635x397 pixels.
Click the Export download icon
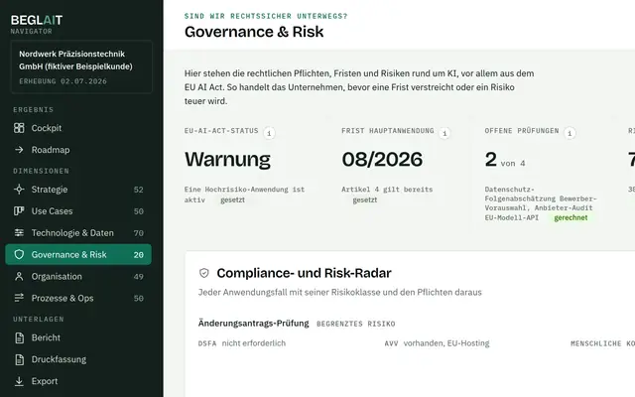point(19,381)
